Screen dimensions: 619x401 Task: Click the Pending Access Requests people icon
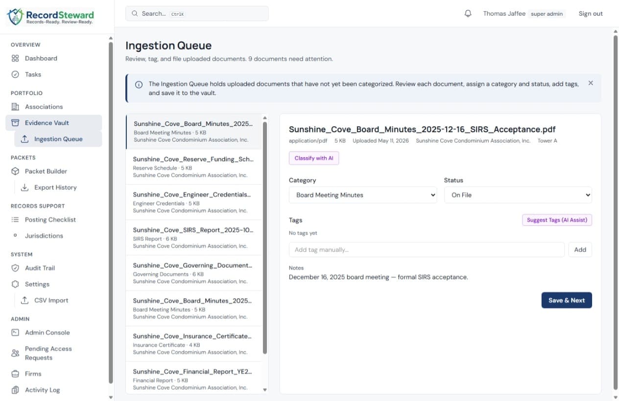coord(15,353)
